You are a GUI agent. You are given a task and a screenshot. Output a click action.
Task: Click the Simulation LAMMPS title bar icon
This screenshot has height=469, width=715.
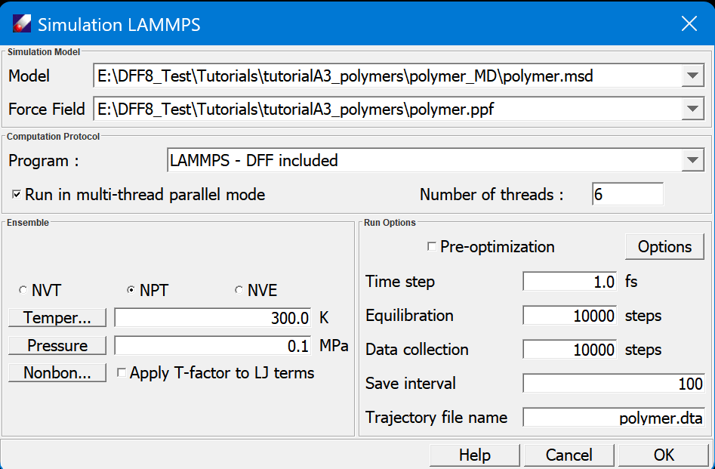coord(22,24)
